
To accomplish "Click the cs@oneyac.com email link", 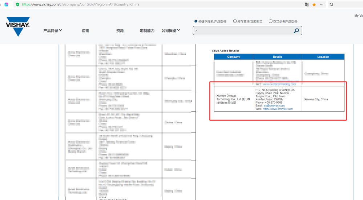I will [274, 105].
